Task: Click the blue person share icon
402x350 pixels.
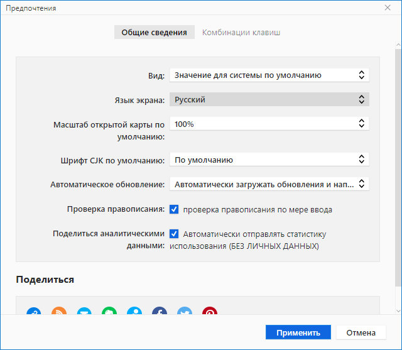Action: pos(134,312)
